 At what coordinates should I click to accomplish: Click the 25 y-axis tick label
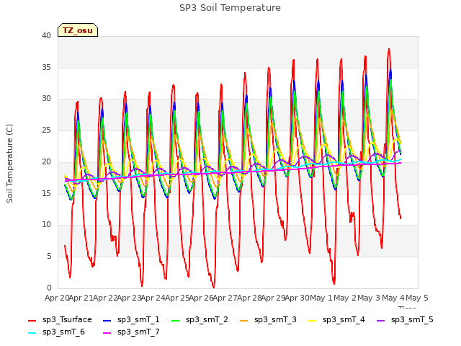(x=46, y=130)
